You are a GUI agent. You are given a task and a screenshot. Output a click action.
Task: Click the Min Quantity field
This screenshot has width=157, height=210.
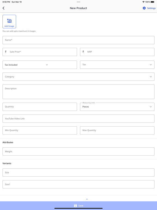(40, 130)
